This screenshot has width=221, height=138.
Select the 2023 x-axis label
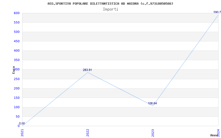(x=153, y=133)
